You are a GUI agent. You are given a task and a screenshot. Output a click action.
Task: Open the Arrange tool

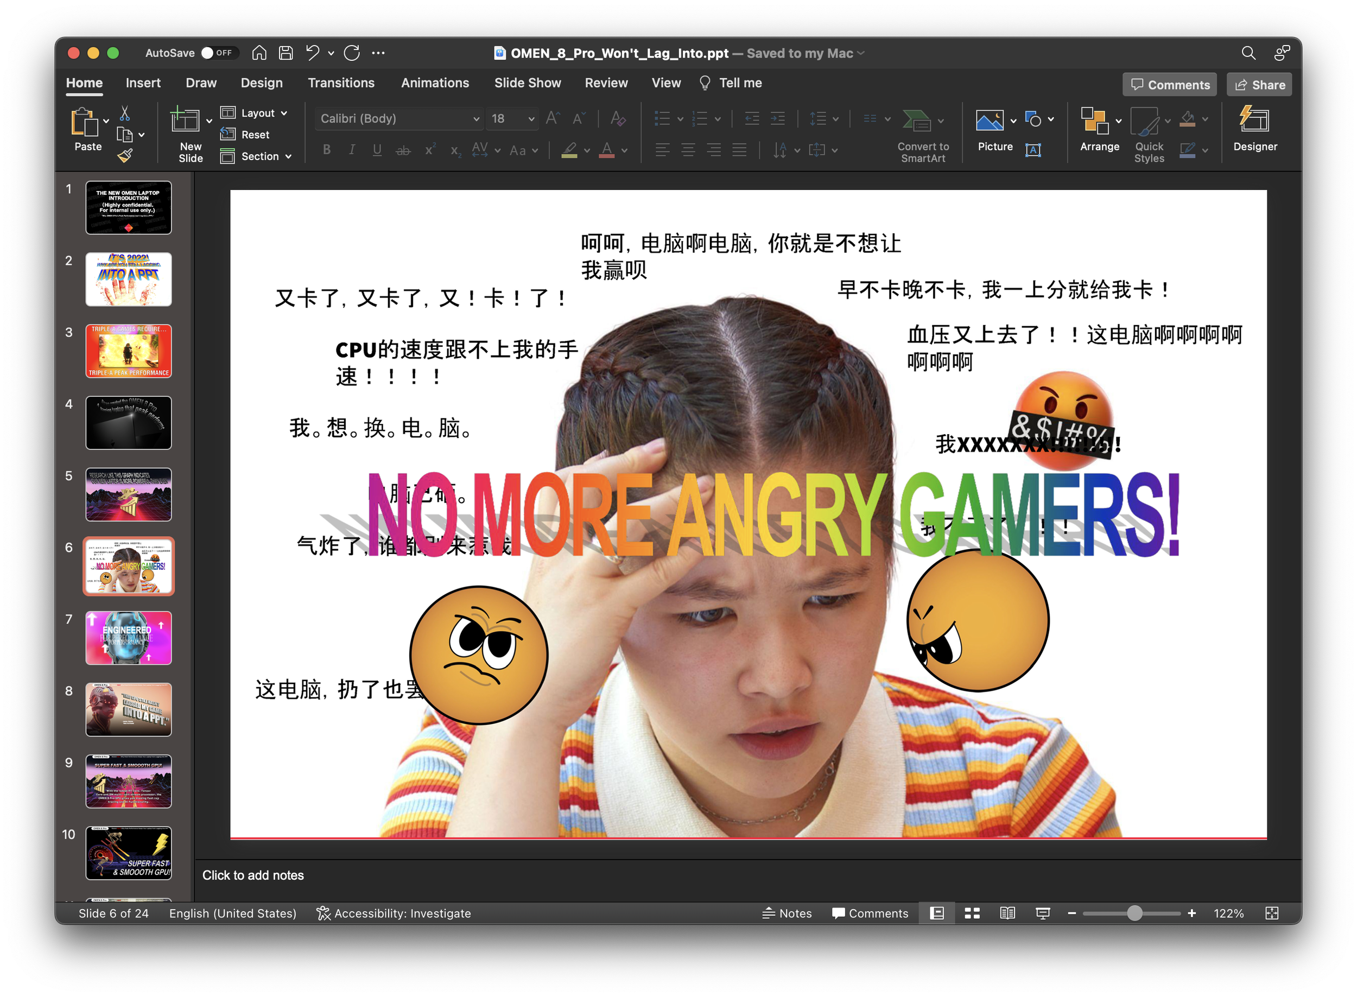[1100, 130]
